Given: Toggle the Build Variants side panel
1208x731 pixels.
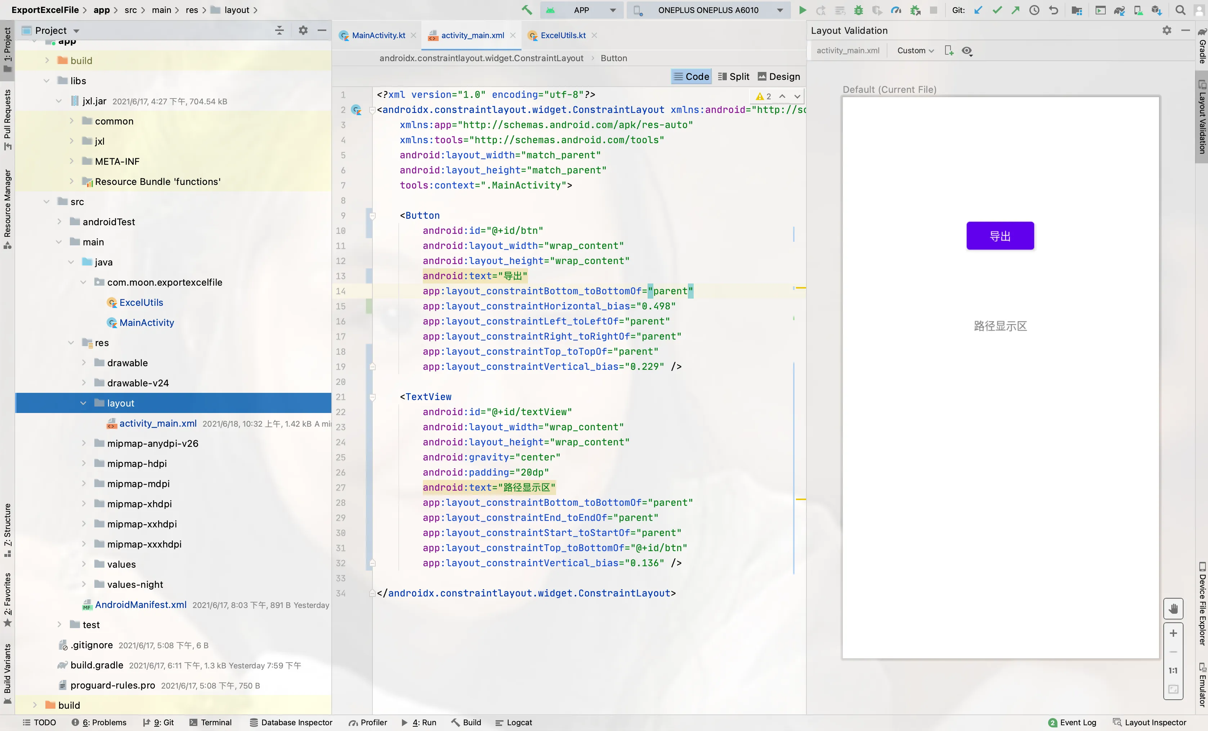Looking at the screenshot, I should pos(7,674).
